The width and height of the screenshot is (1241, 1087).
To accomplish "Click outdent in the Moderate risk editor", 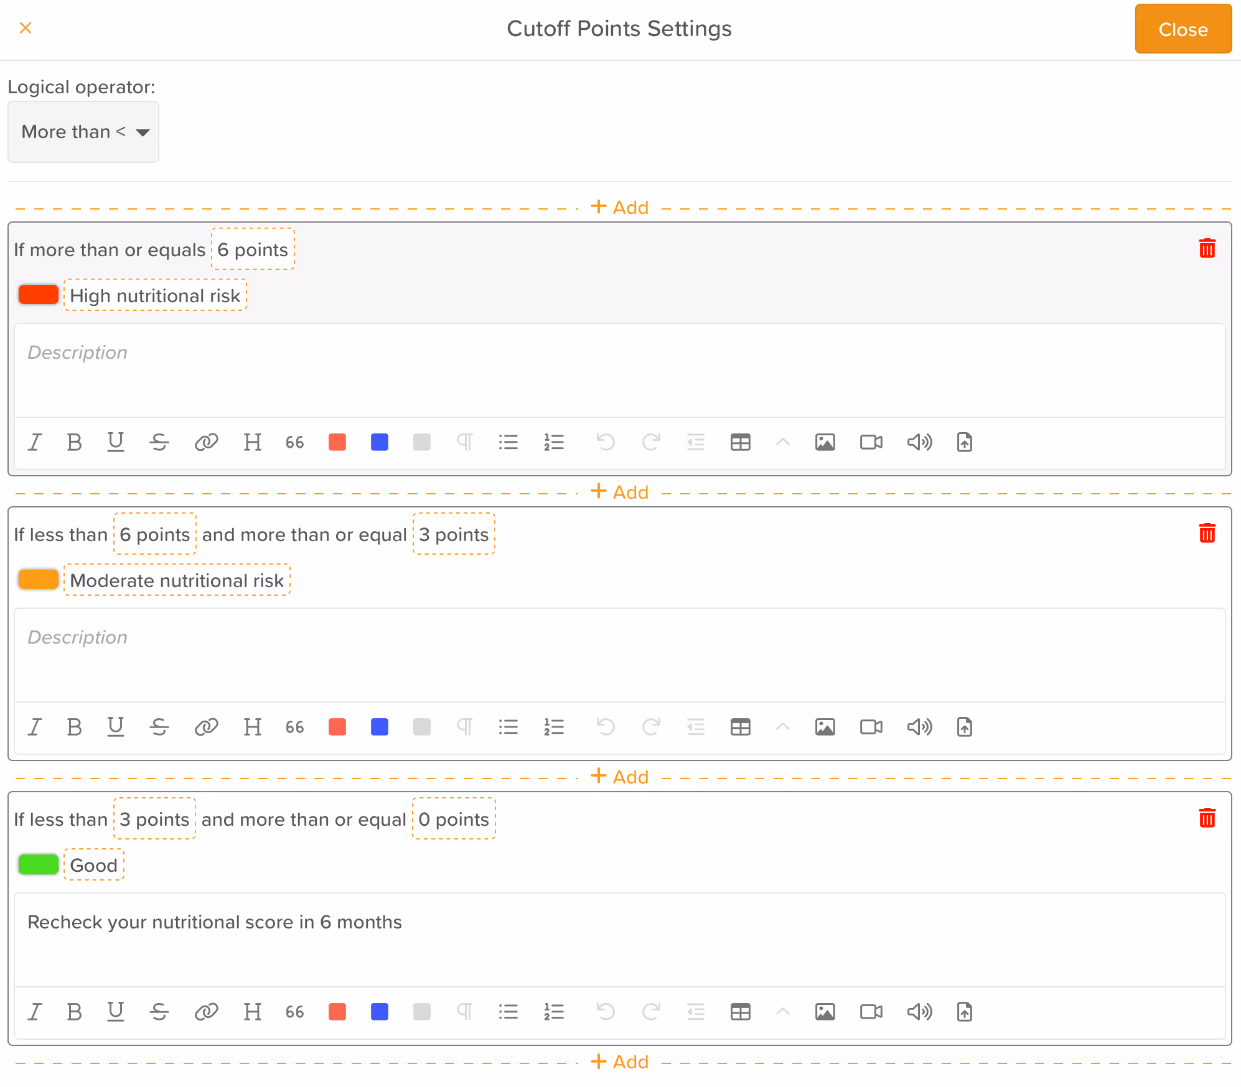I will (x=696, y=727).
